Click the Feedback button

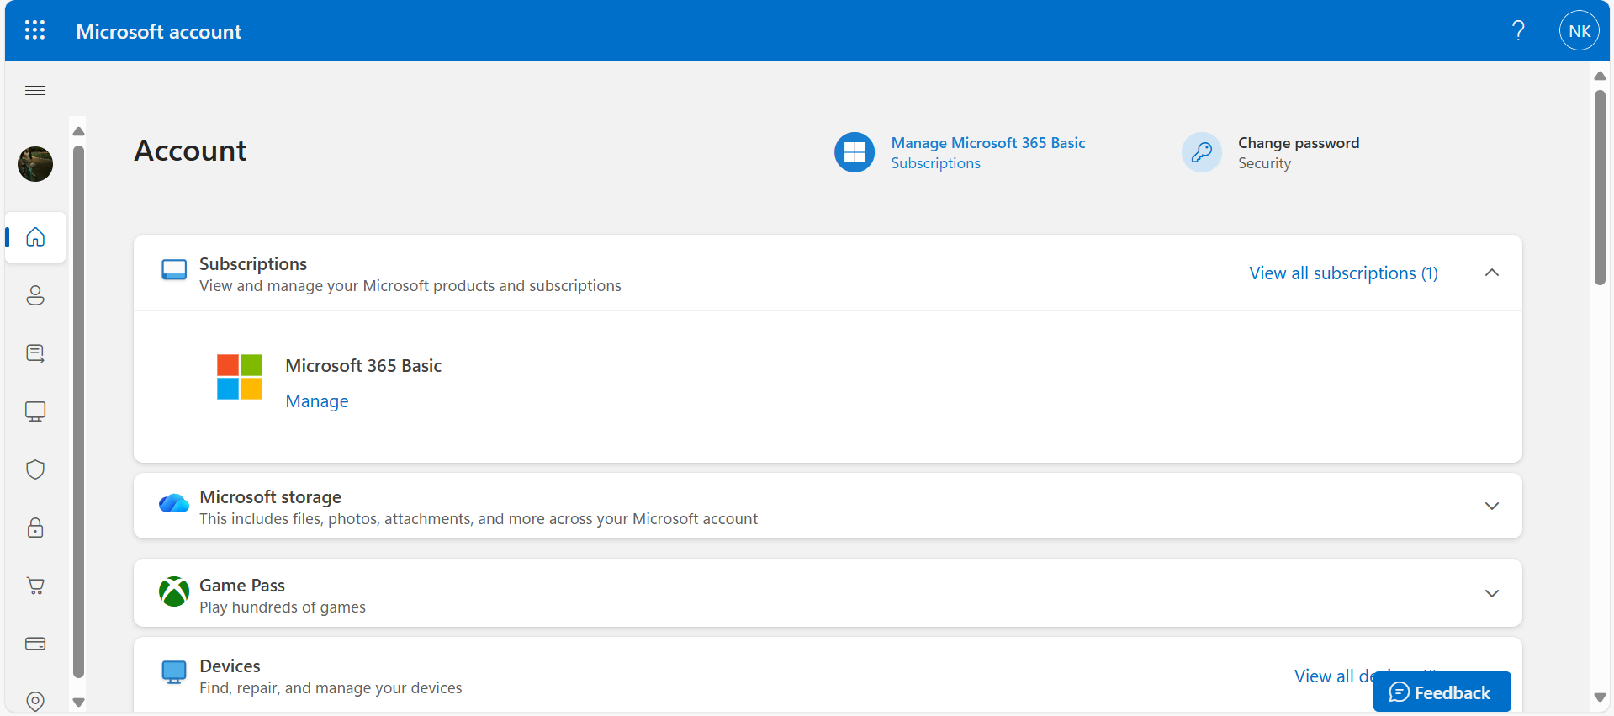coord(1442,692)
